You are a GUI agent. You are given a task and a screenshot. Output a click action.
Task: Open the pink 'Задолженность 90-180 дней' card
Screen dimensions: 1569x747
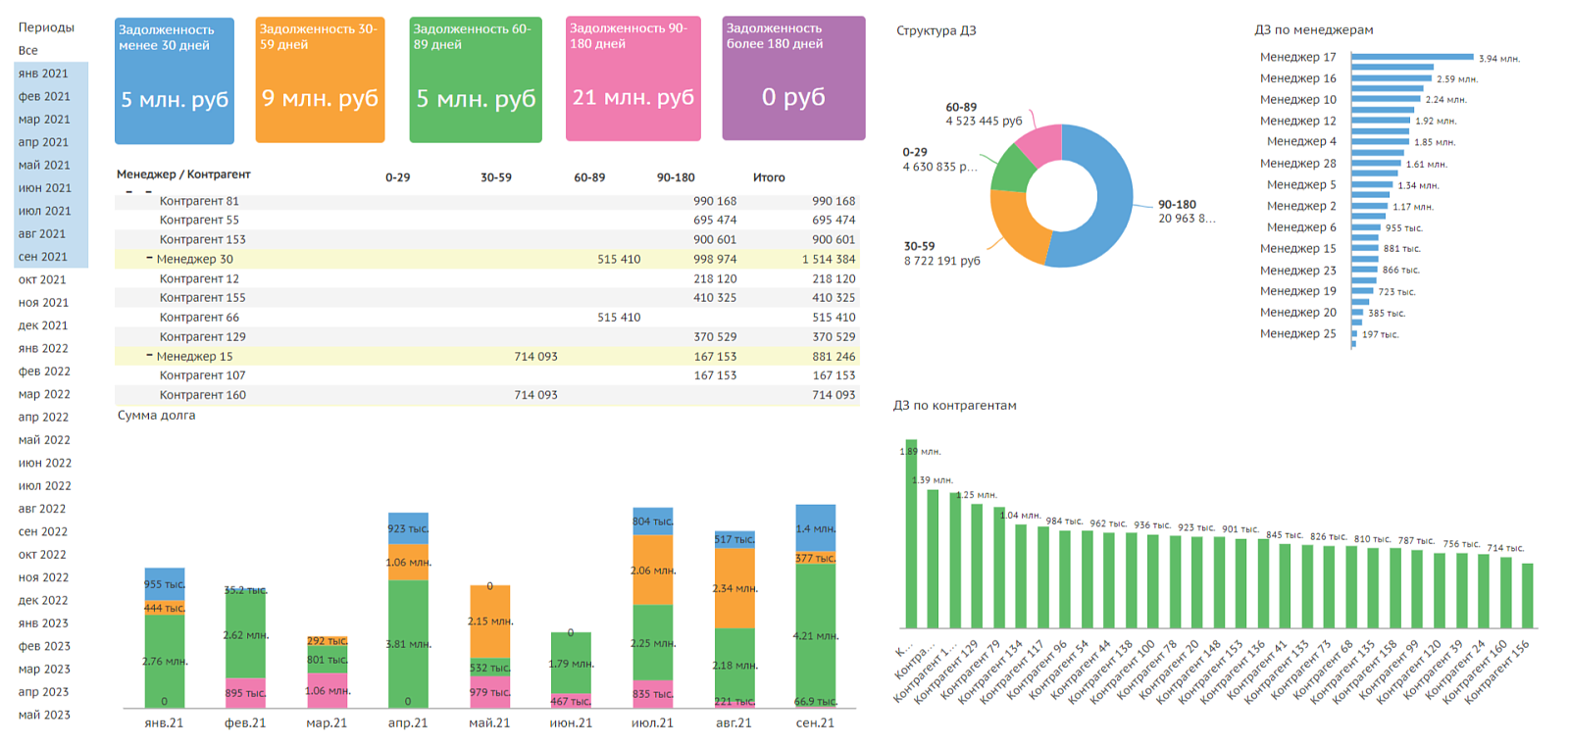(633, 78)
